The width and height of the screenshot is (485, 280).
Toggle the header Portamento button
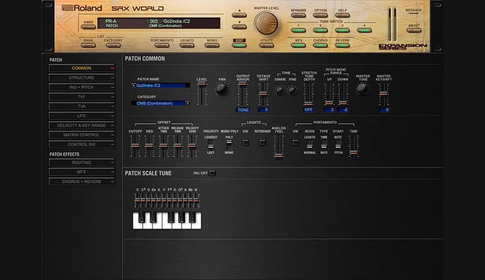162,45
